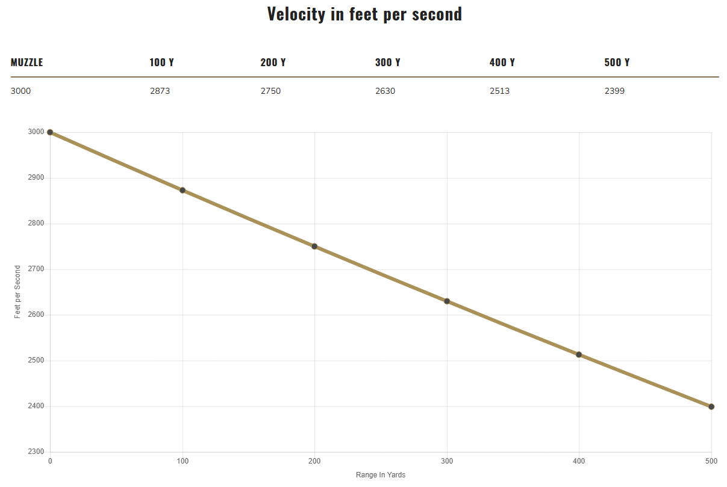Click the Velocity in feet per second heading

click(364, 14)
